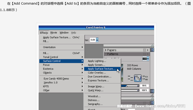Open the Effects menu
This screenshot has height=110, width=193.
44,33
